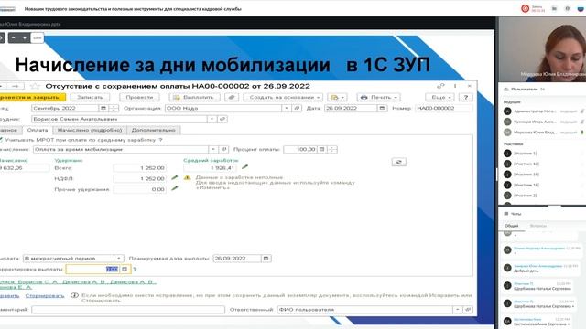586x329 pixels.
Task: Copy document link via the chain icon
Action: click(441, 86)
